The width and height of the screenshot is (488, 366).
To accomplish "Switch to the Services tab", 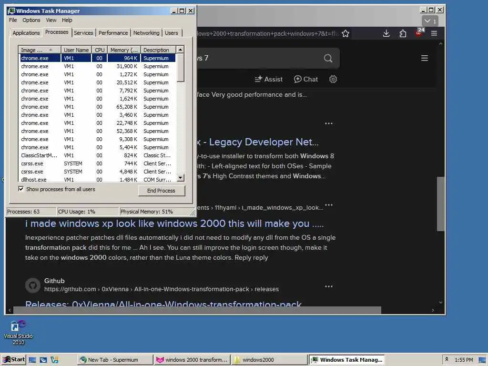I will (83, 33).
